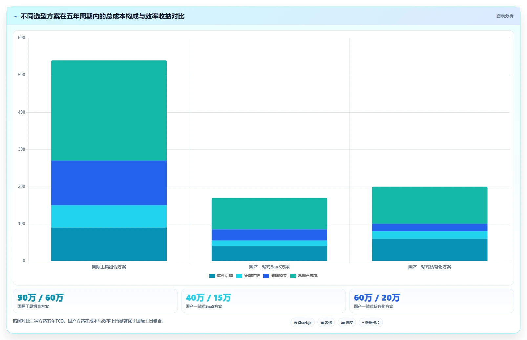Click the 300 y-axis label
The image size is (527, 340).
point(22,149)
